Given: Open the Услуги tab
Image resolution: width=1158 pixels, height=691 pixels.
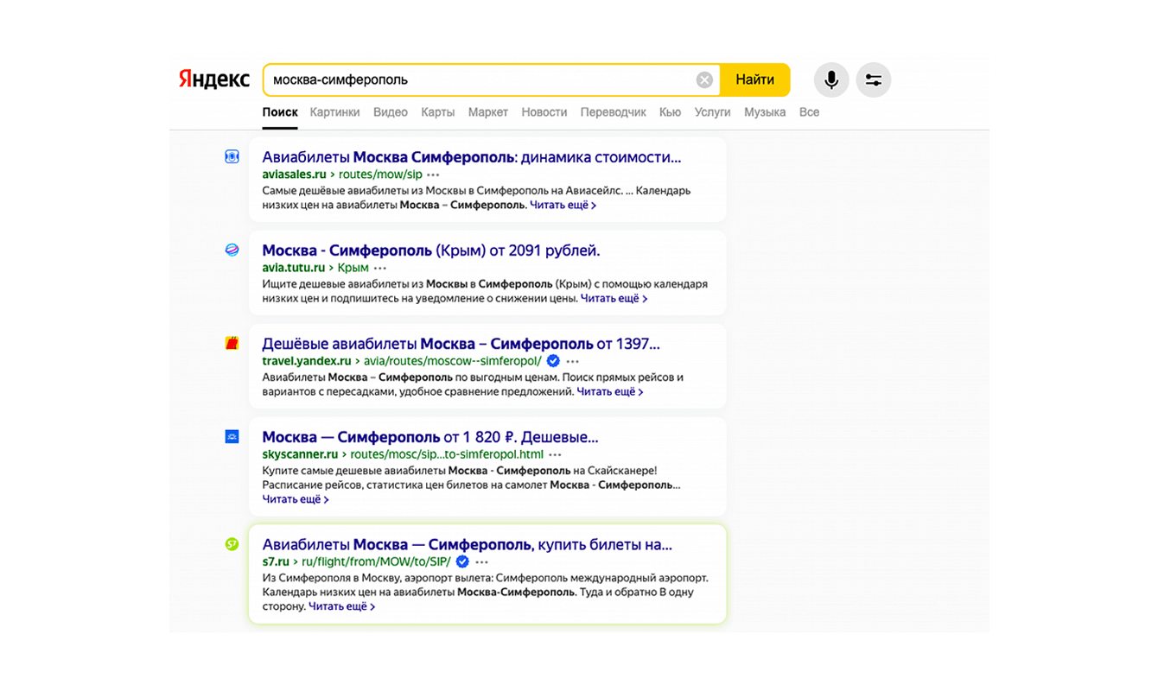Looking at the screenshot, I should (713, 112).
